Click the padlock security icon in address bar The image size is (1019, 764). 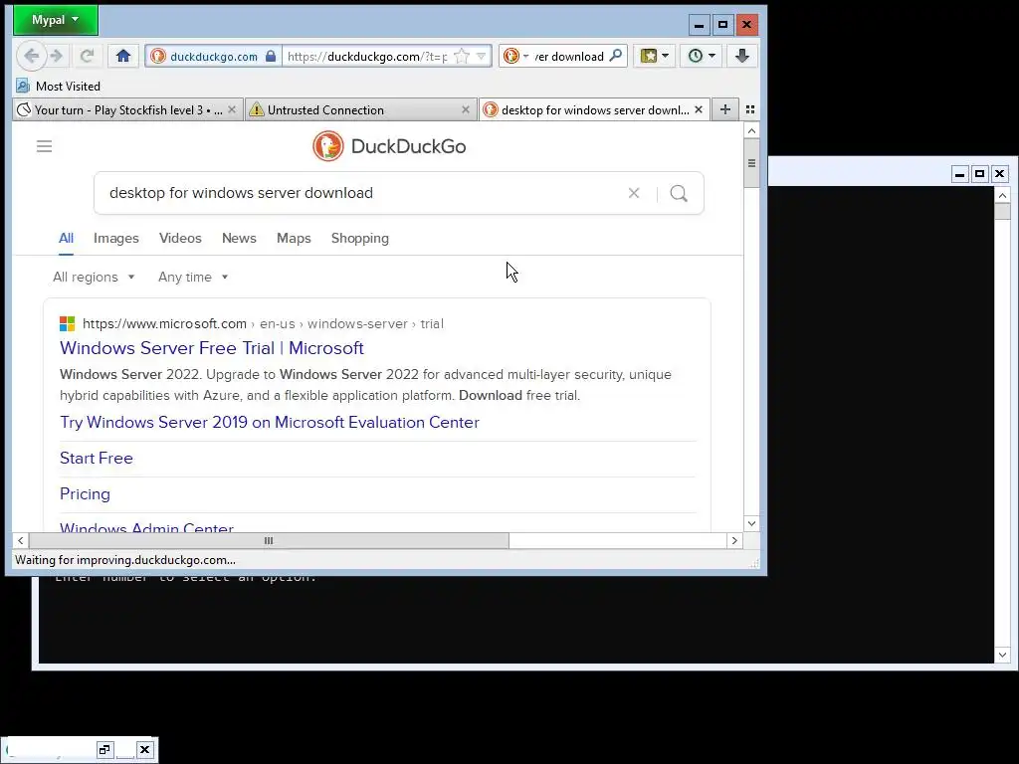point(271,56)
